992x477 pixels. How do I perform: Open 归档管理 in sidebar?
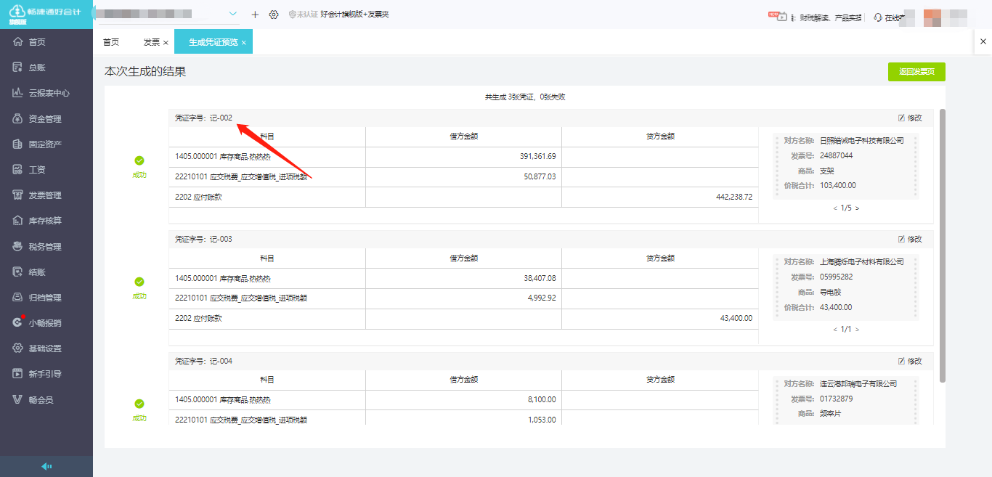46,298
